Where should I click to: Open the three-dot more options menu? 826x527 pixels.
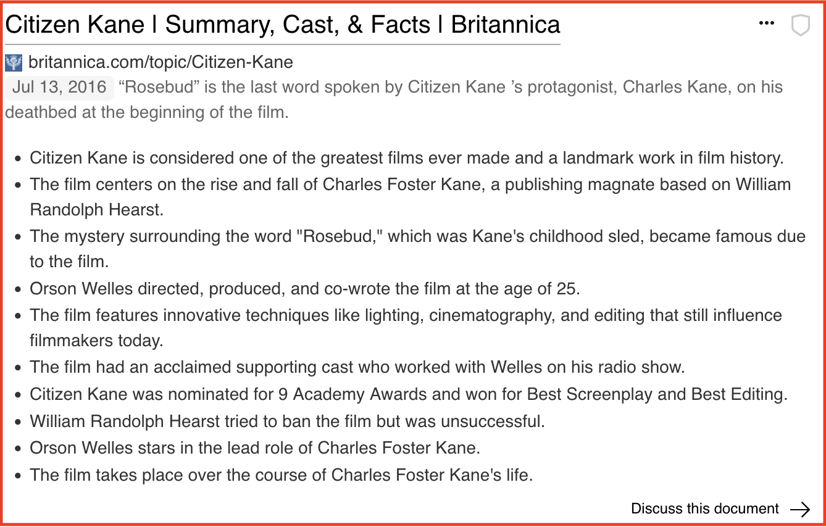pyautogui.click(x=766, y=23)
